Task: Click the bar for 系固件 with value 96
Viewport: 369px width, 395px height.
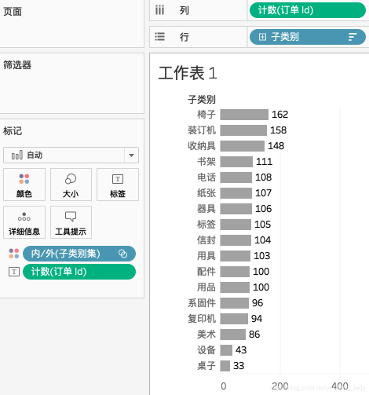Action: tap(234, 303)
